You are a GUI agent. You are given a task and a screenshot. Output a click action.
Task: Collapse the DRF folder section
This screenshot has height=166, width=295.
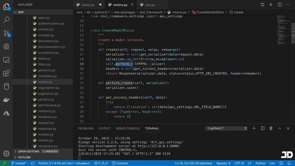point(43,12)
